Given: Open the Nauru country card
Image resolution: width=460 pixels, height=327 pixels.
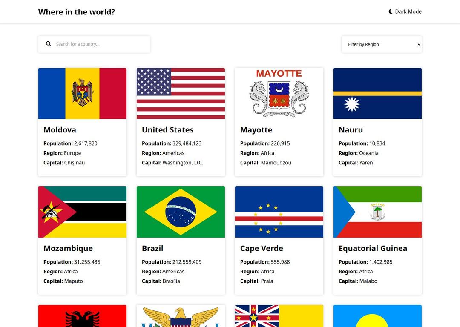Looking at the screenshot, I should click(x=377, y=122).
